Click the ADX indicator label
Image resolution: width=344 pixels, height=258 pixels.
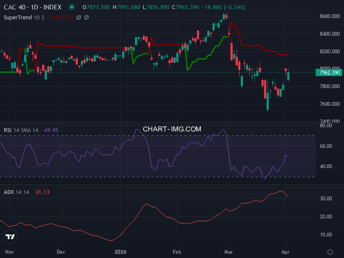9,193
